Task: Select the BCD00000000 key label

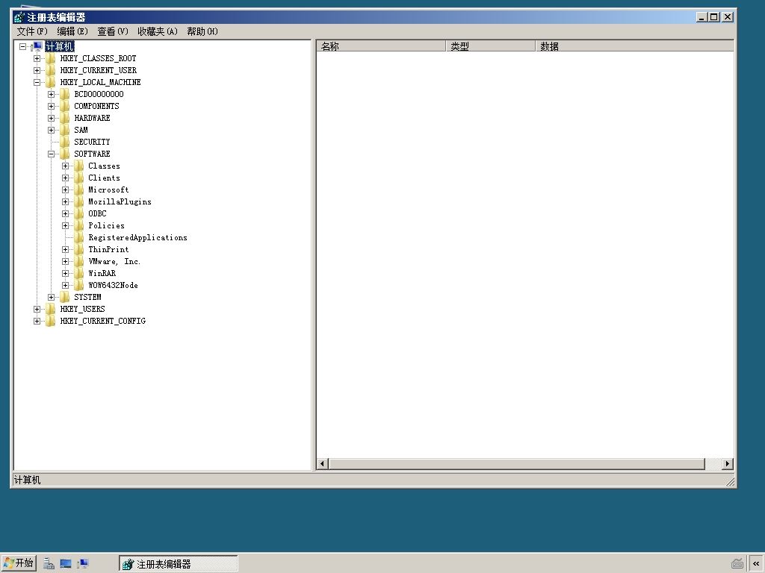Action: pos(99,94)
